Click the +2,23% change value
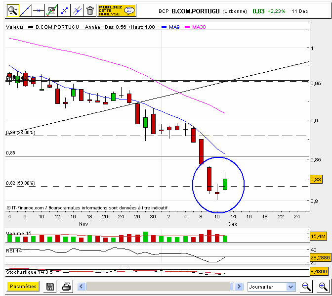332x296 pixels. coord(276,11)
